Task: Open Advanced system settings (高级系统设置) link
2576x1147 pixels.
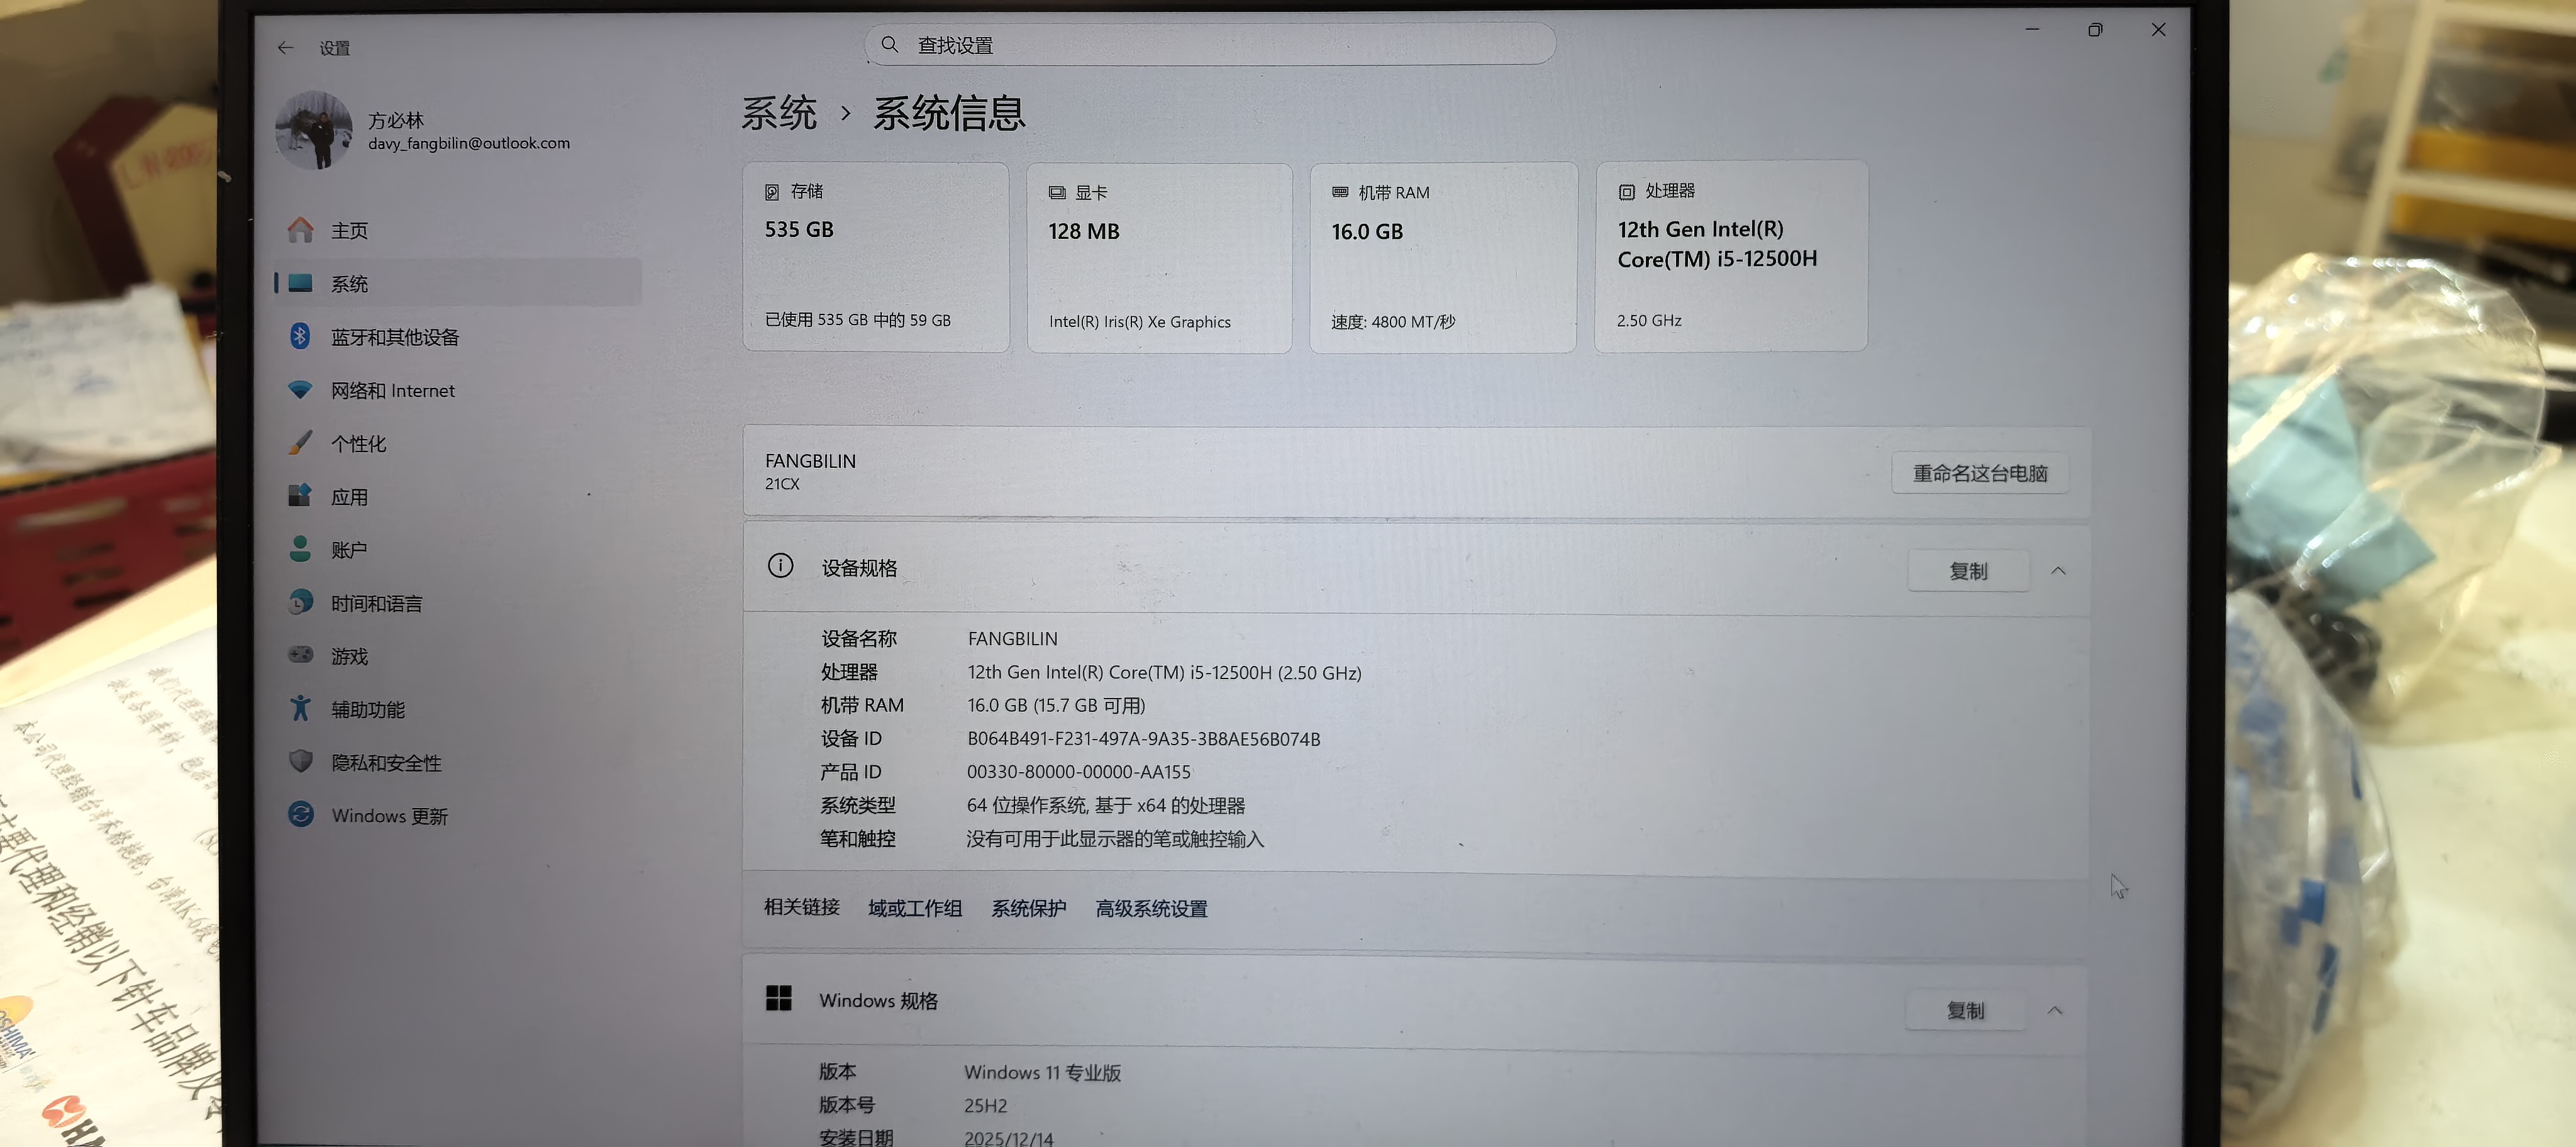Action: (x=1151, y=908)
